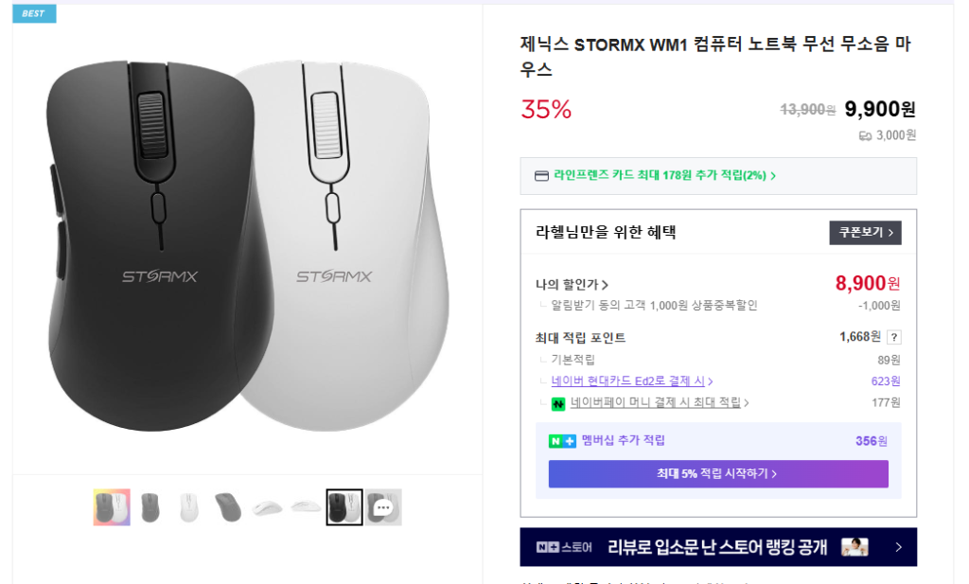The height and width of the screenshot is (584, 969).
Task: Click the BEST badge on product image
Action: [34, 13]
